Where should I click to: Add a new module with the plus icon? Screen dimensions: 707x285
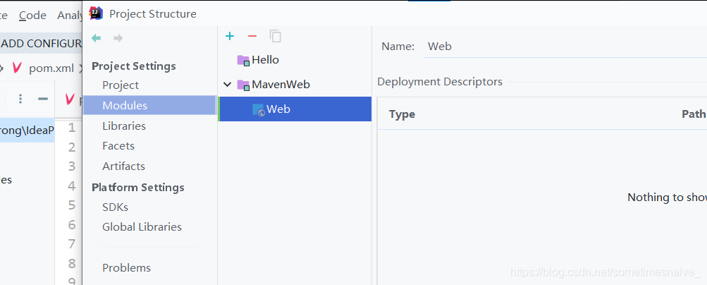click(230, 36)
